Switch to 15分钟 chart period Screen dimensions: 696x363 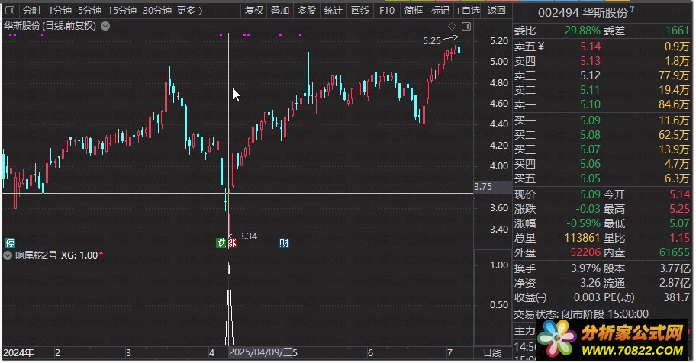click(x=122, y=10)
